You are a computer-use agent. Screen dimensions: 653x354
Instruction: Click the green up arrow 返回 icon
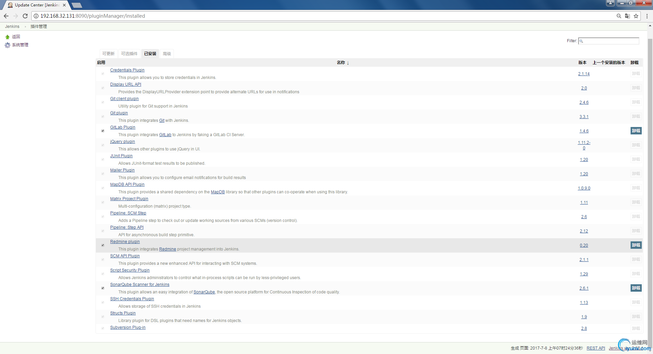(x=7, y=37)
